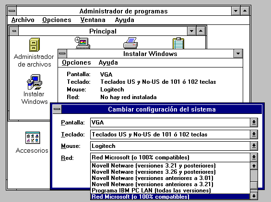Screen dimensions: 271x202
Task: Click the Instalar Windows title bar
Action: point(150,54)
